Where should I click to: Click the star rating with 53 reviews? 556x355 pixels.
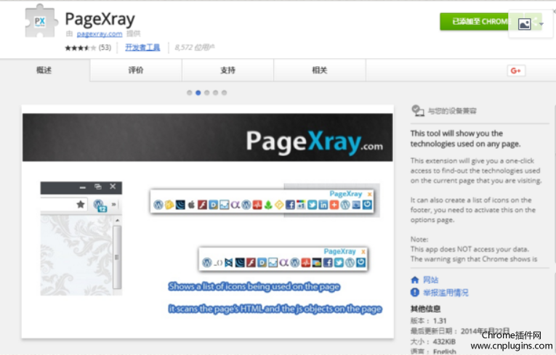point(88,47)
